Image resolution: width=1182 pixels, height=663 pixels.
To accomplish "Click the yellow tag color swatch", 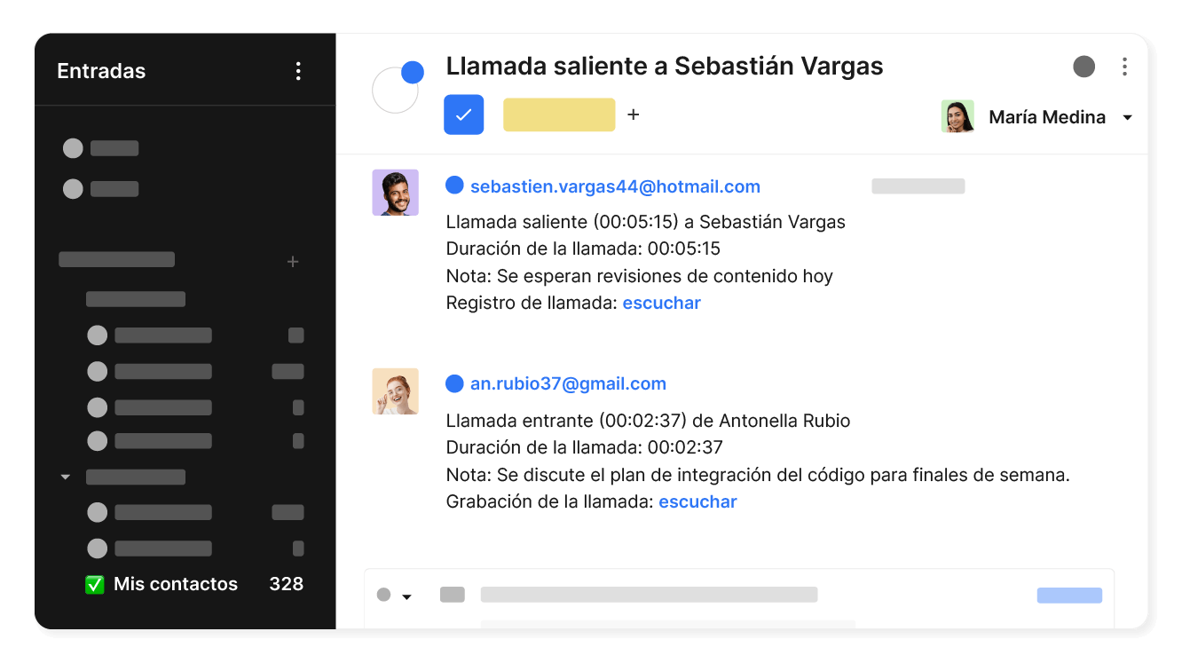I will click(x=558, y=114).
